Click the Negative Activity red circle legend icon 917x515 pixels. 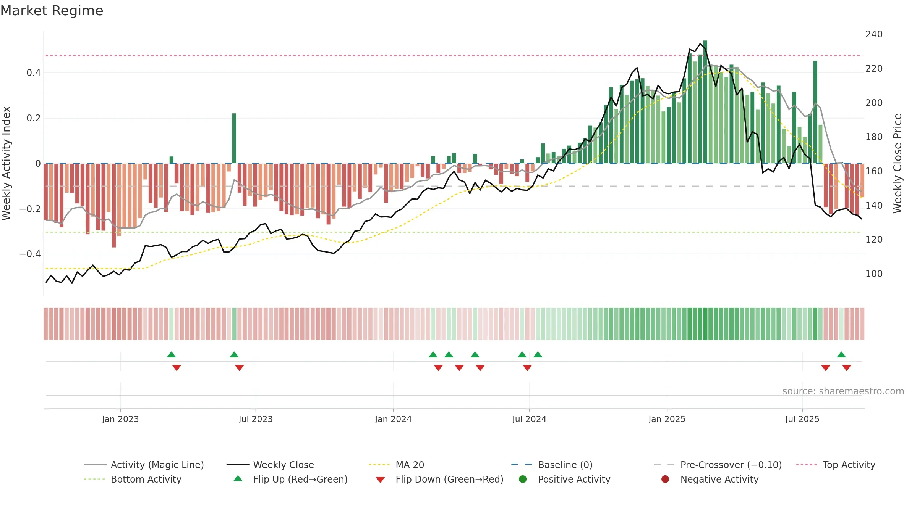point(665,479)
